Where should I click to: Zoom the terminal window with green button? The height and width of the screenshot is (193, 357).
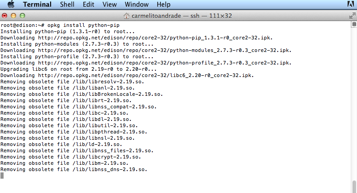tap(22, 15)
